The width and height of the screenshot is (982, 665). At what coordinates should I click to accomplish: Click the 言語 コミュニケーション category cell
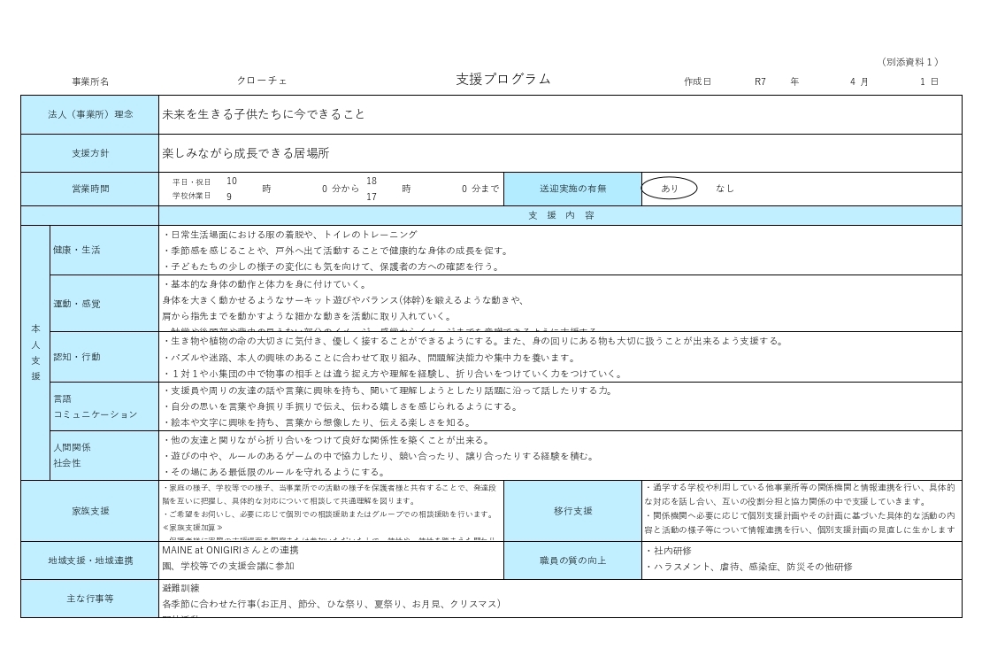tap(104, 406)
